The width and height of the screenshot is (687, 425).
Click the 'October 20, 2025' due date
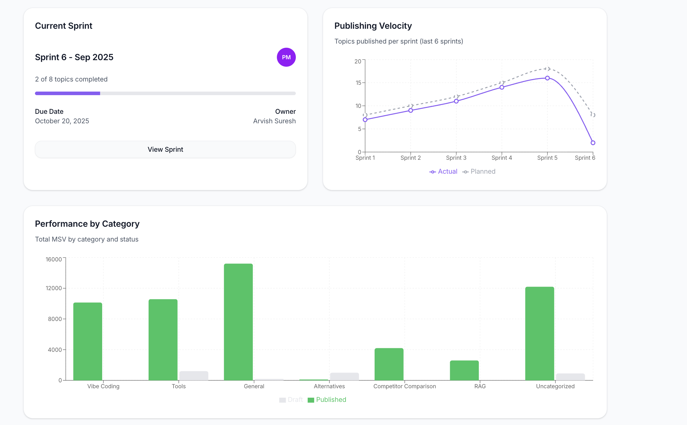pyautogui.click(x=62, y=121)
